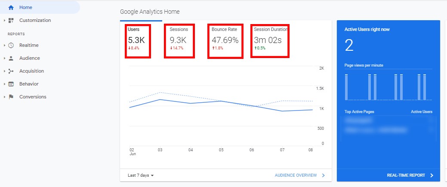Screen dimensions: 447x187
Task: Go to Home in sidebar
Action: (40, 7)
